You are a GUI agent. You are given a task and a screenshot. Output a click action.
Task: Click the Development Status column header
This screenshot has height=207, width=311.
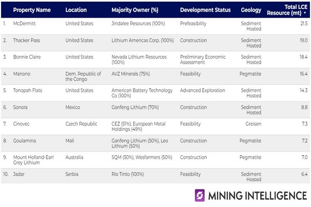point(206,10)
